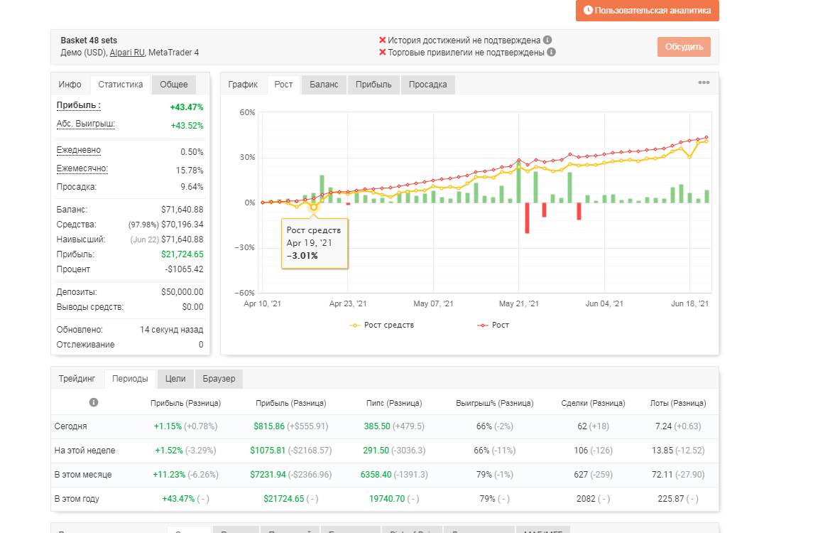The image size is (835, 533).
Task: Open the Alpari RU broker link
Action: [126, 53]
